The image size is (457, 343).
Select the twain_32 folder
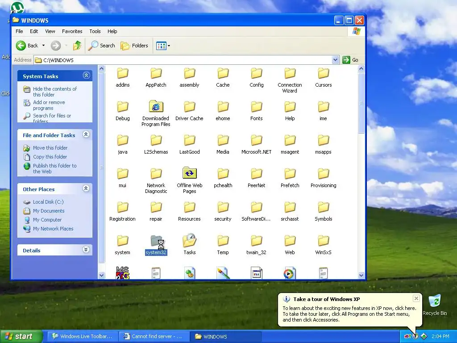click(x=257, y=245)
